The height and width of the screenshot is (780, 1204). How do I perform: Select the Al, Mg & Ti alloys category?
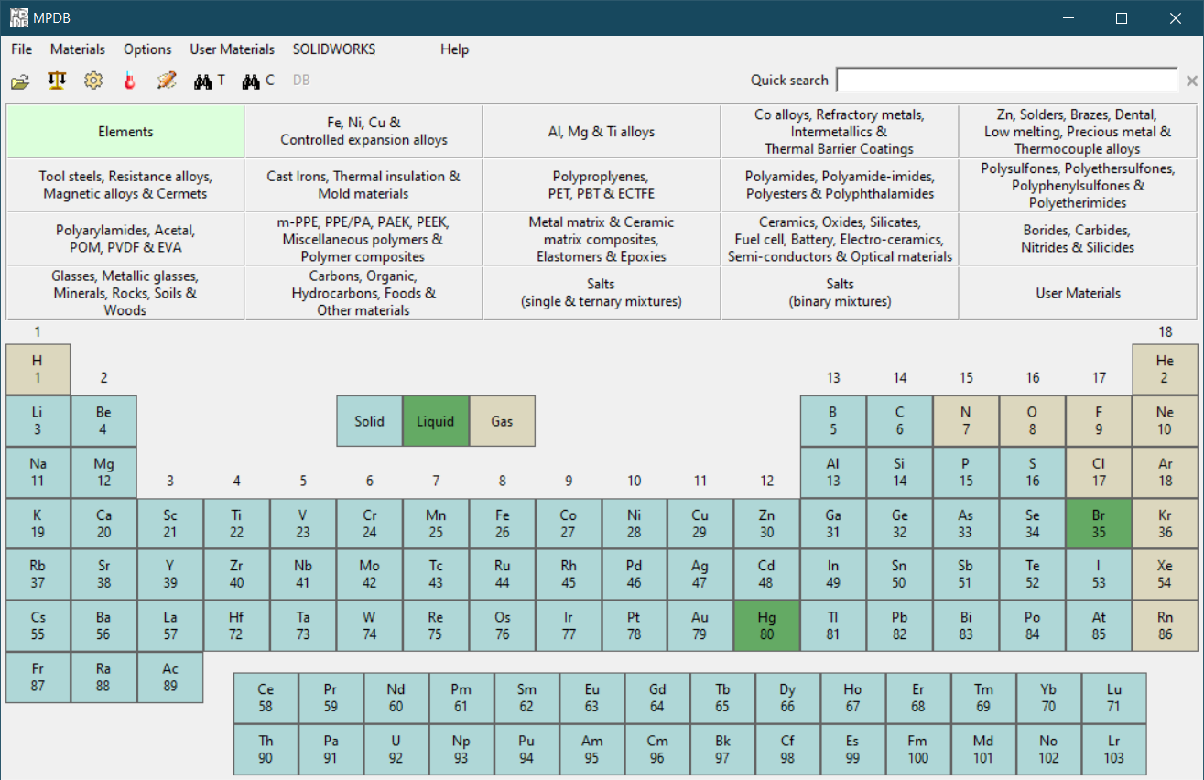coord(602,132)
